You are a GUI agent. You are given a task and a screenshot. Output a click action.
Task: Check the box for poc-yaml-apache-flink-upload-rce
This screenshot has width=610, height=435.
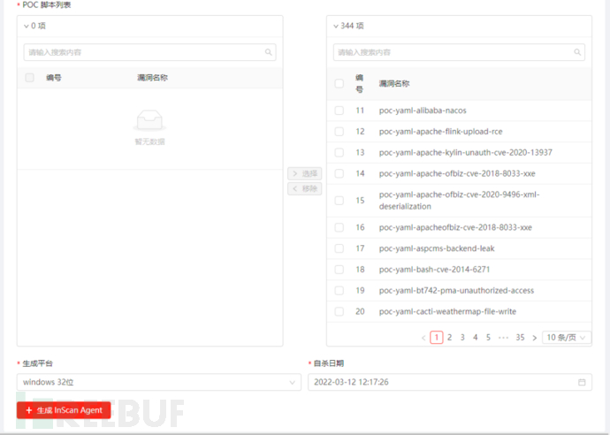(x=339, y=132)
